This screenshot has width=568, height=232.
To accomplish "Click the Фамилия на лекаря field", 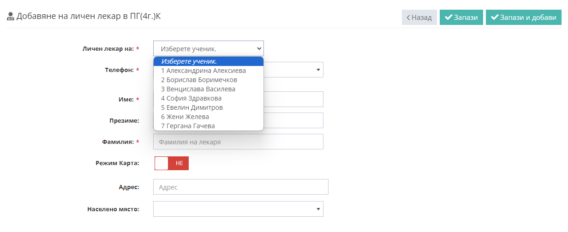I will (238, 142).
